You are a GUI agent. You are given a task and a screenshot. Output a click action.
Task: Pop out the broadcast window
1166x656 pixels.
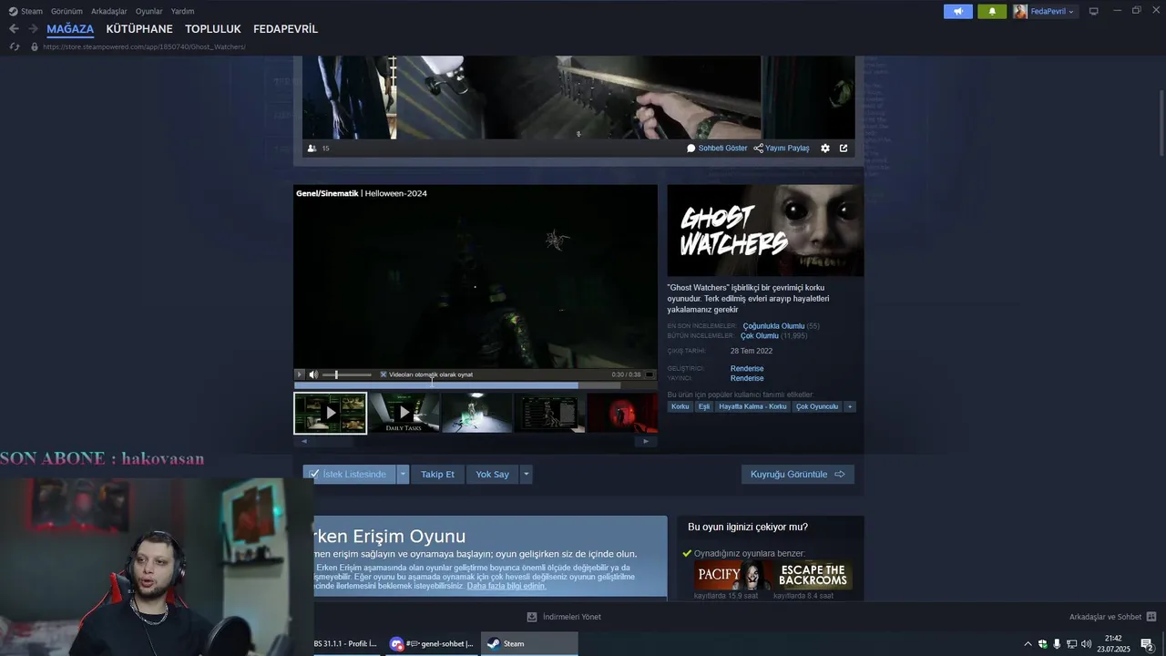[x=844, y=148]
